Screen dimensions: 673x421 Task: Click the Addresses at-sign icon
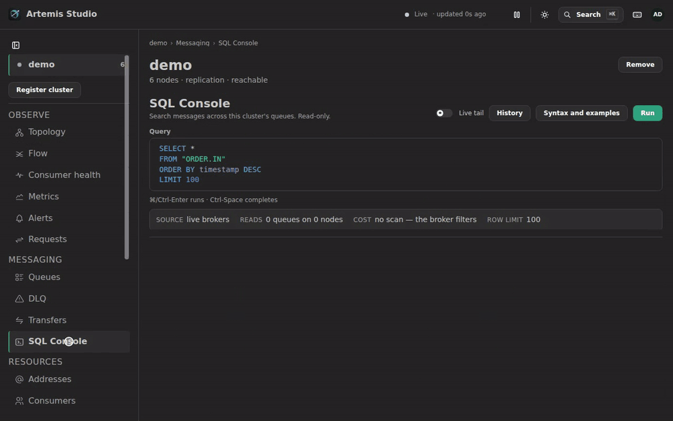(20, 379)
